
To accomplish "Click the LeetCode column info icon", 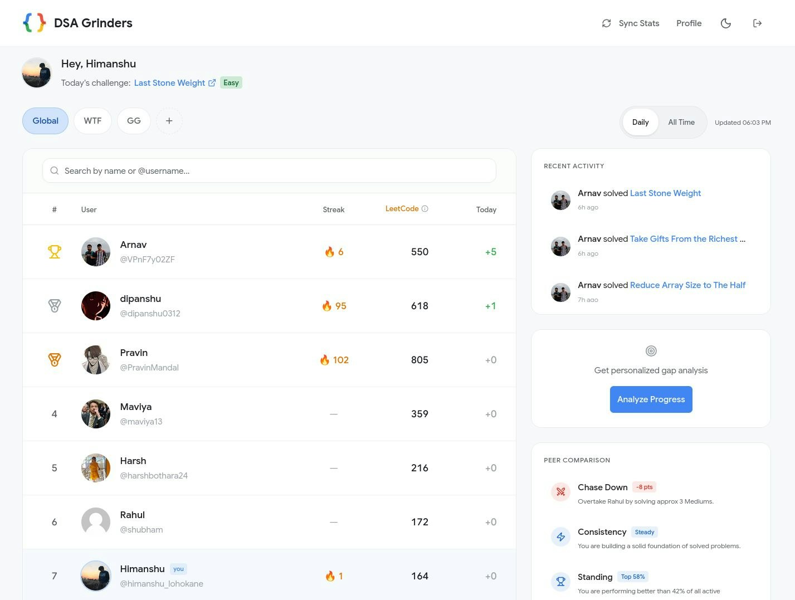I will click(425, 208).
